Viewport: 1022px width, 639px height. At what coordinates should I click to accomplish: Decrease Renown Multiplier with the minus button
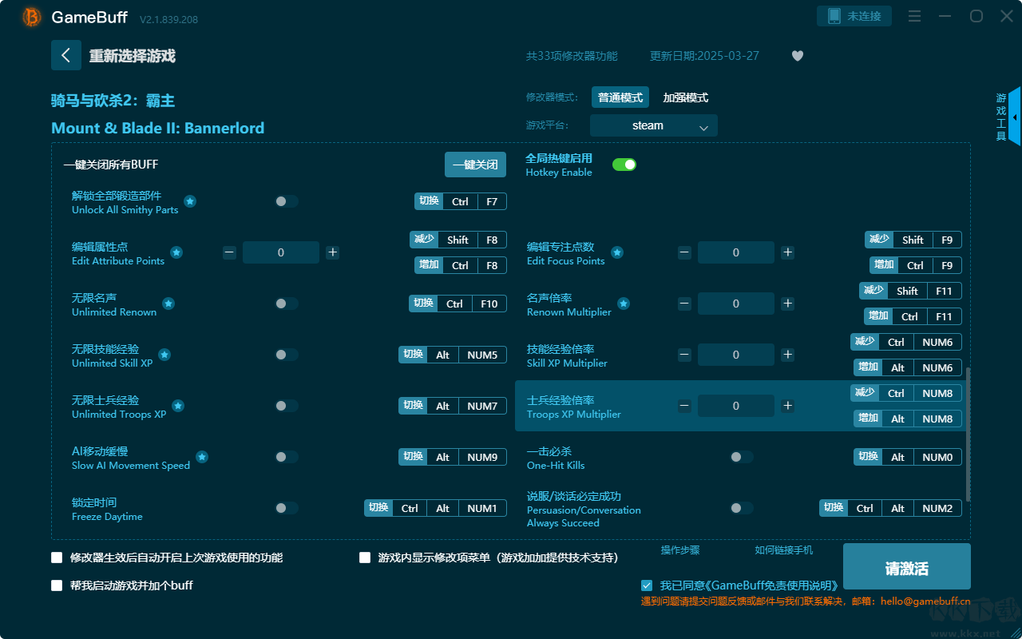(685, 304)
